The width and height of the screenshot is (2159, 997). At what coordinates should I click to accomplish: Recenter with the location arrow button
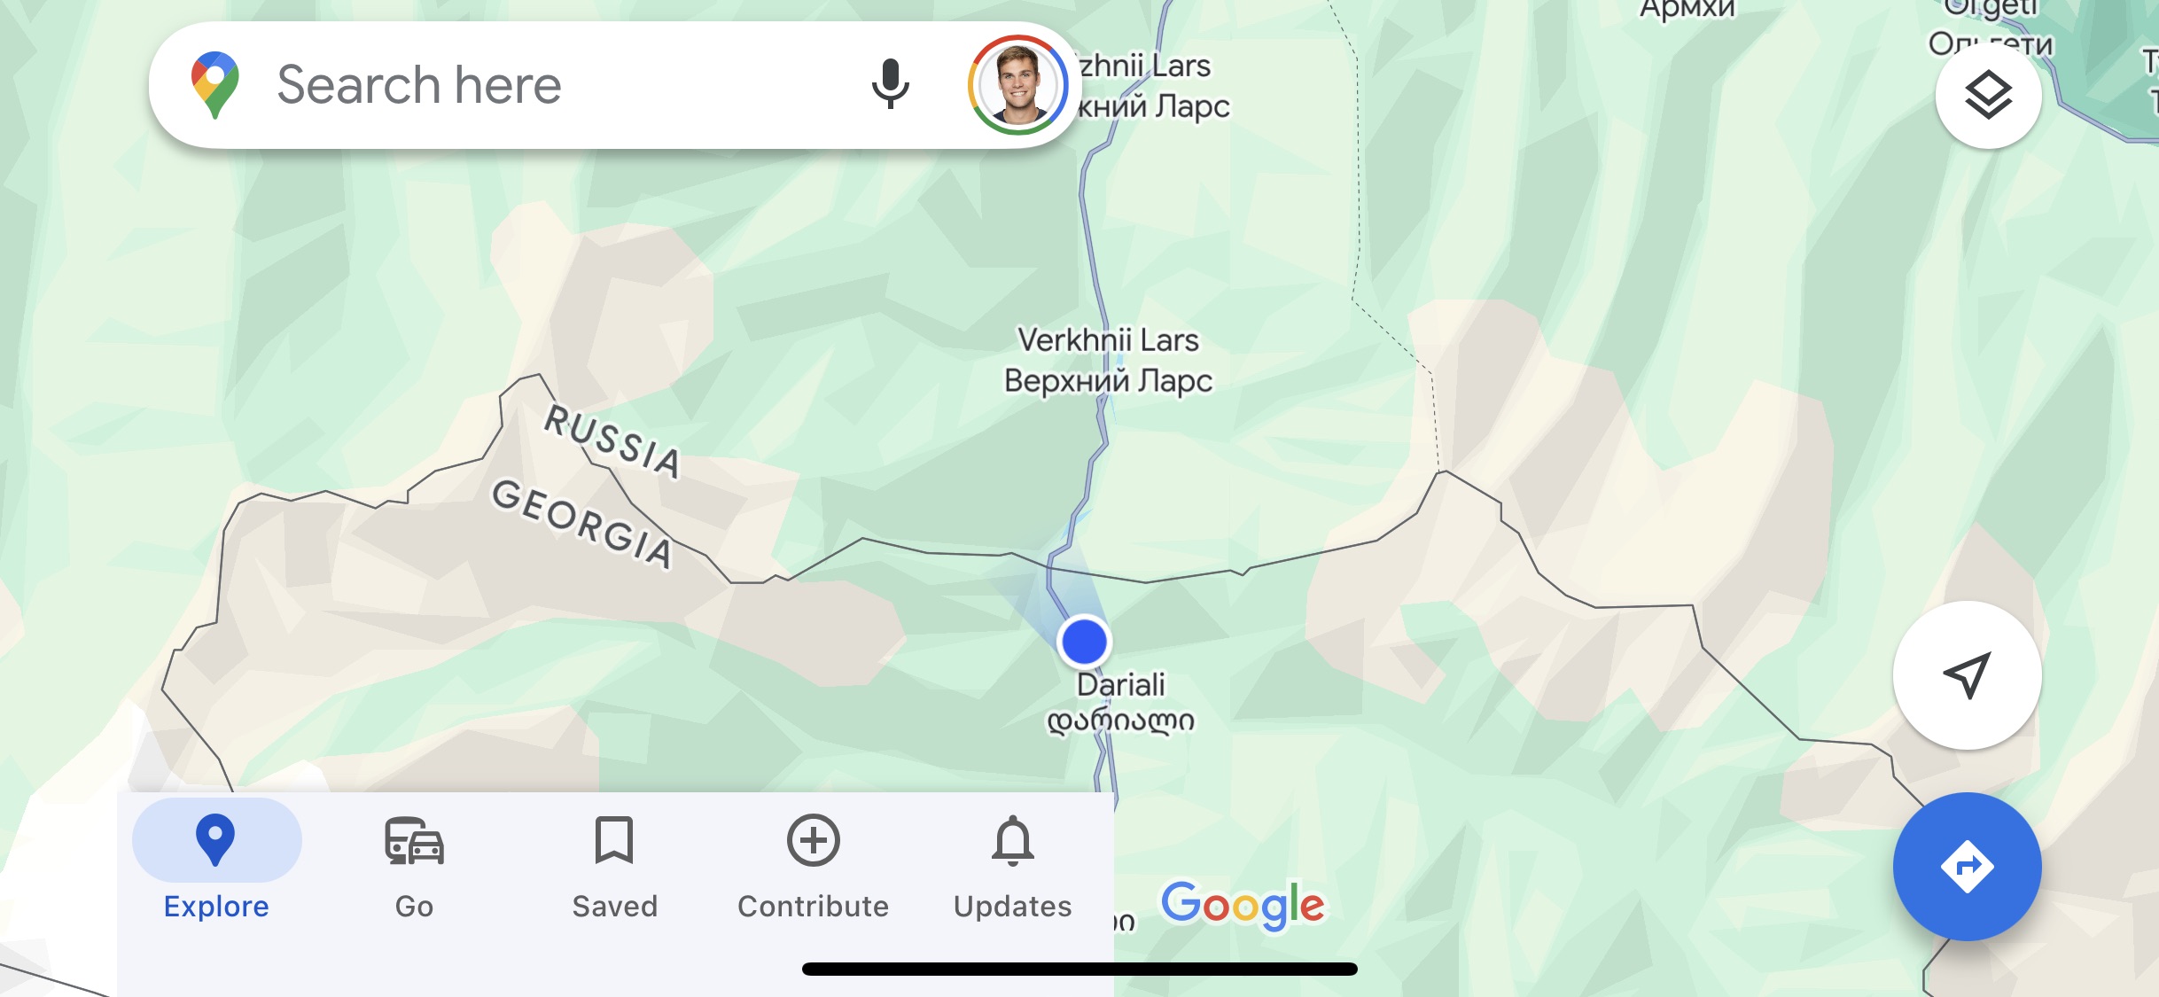pos(1967,675)
